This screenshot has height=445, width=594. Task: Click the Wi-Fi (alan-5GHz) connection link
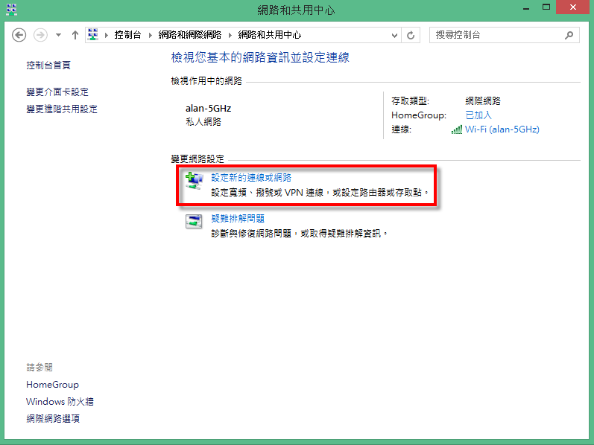[502, 129]
